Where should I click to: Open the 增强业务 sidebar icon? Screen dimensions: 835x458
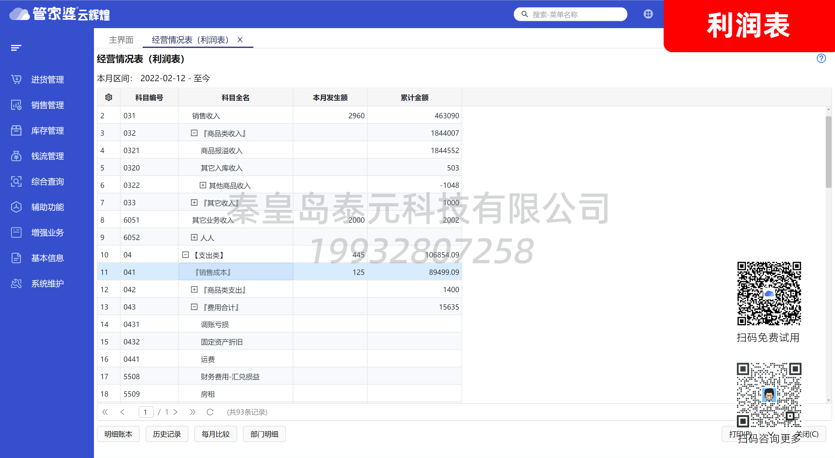point(16,232)
